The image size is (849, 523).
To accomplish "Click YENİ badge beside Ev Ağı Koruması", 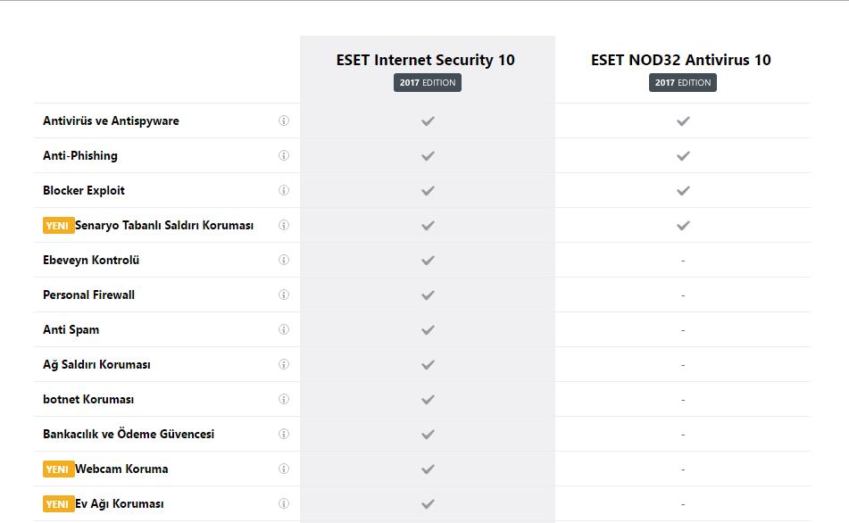I will (x=58, y=503).
